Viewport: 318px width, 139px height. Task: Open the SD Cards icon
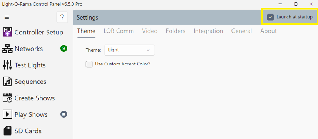(x=8, y=131)
